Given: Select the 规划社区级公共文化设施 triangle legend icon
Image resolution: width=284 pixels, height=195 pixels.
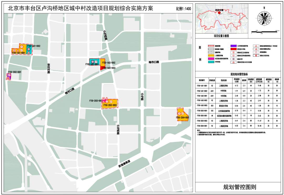Looking at the screenshot, I should [x=233, y=62].
